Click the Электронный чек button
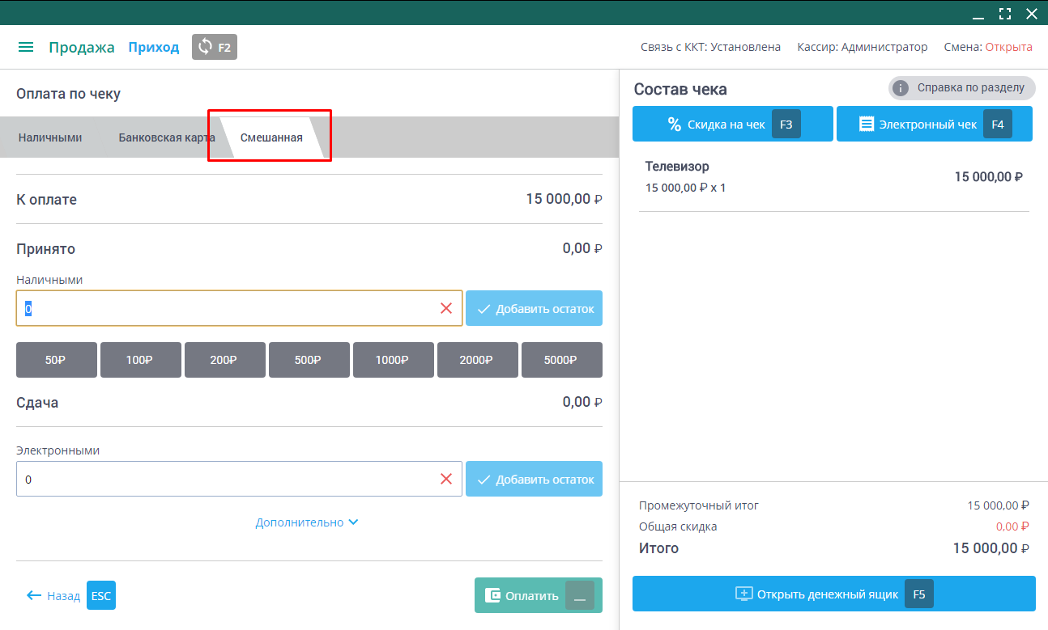 tap(935, 124)
